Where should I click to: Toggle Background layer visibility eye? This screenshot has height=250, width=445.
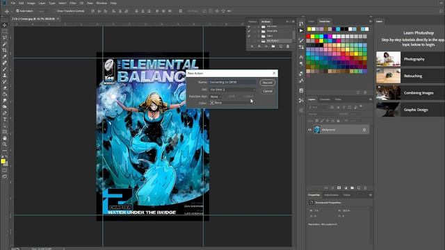(x=310, y=130)
